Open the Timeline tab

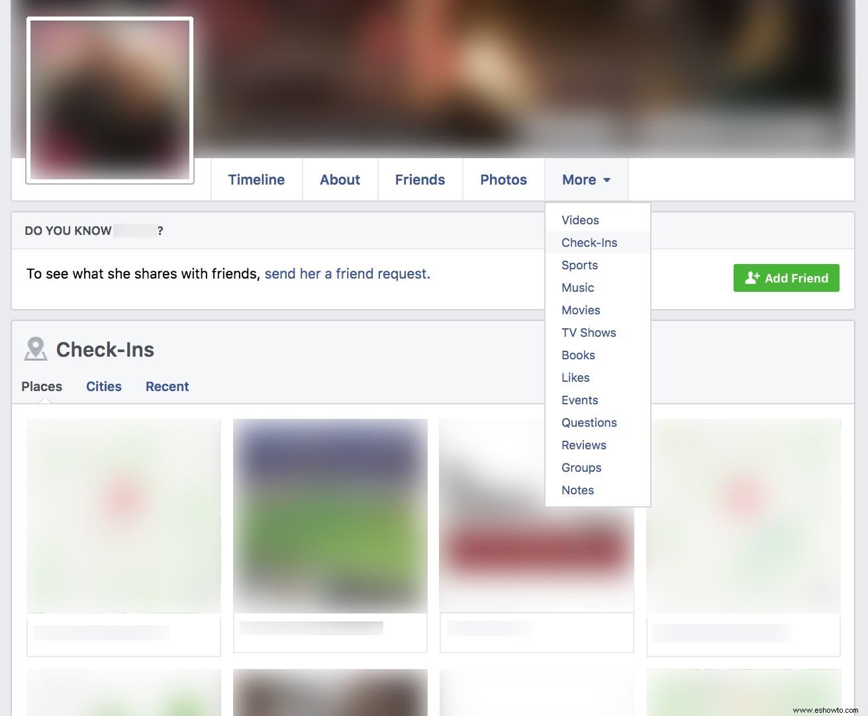point(256,179)
